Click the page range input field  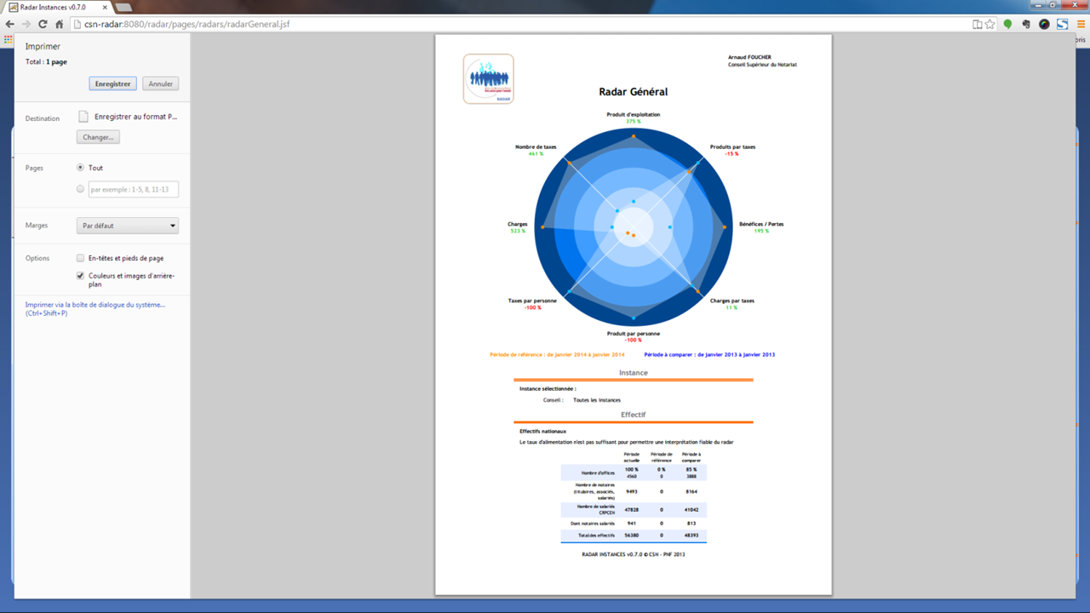click(133, 189)
